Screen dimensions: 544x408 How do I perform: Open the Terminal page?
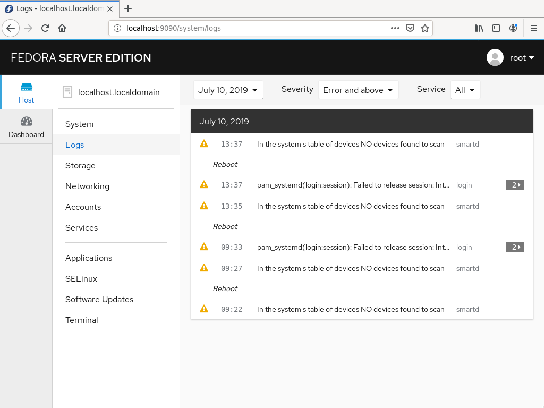click(x=81, y=320)
